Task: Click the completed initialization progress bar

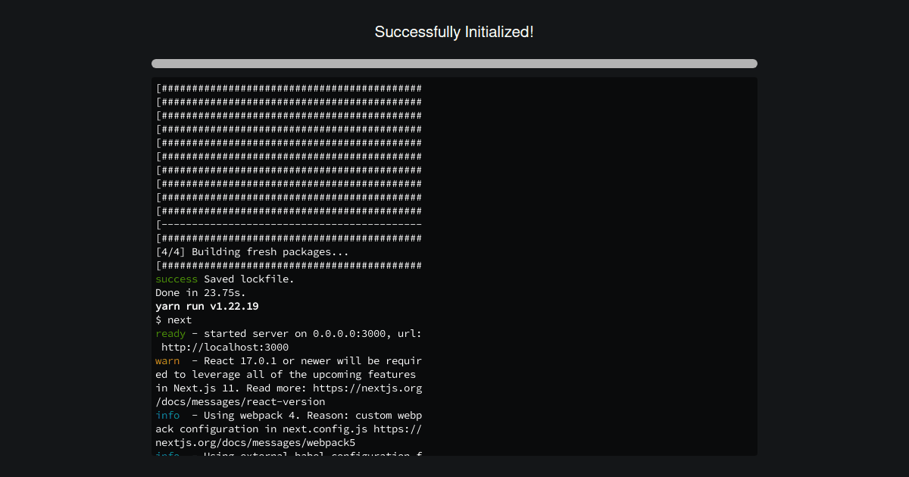Action: [x=454, y=64]
